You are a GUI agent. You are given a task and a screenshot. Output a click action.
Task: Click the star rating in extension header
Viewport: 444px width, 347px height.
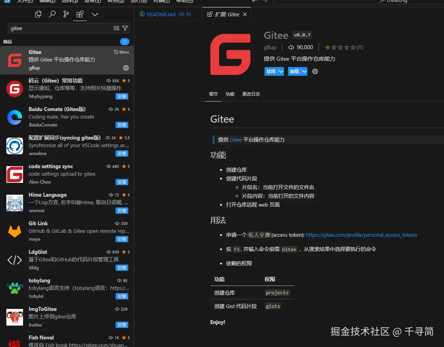click(344, 47)
